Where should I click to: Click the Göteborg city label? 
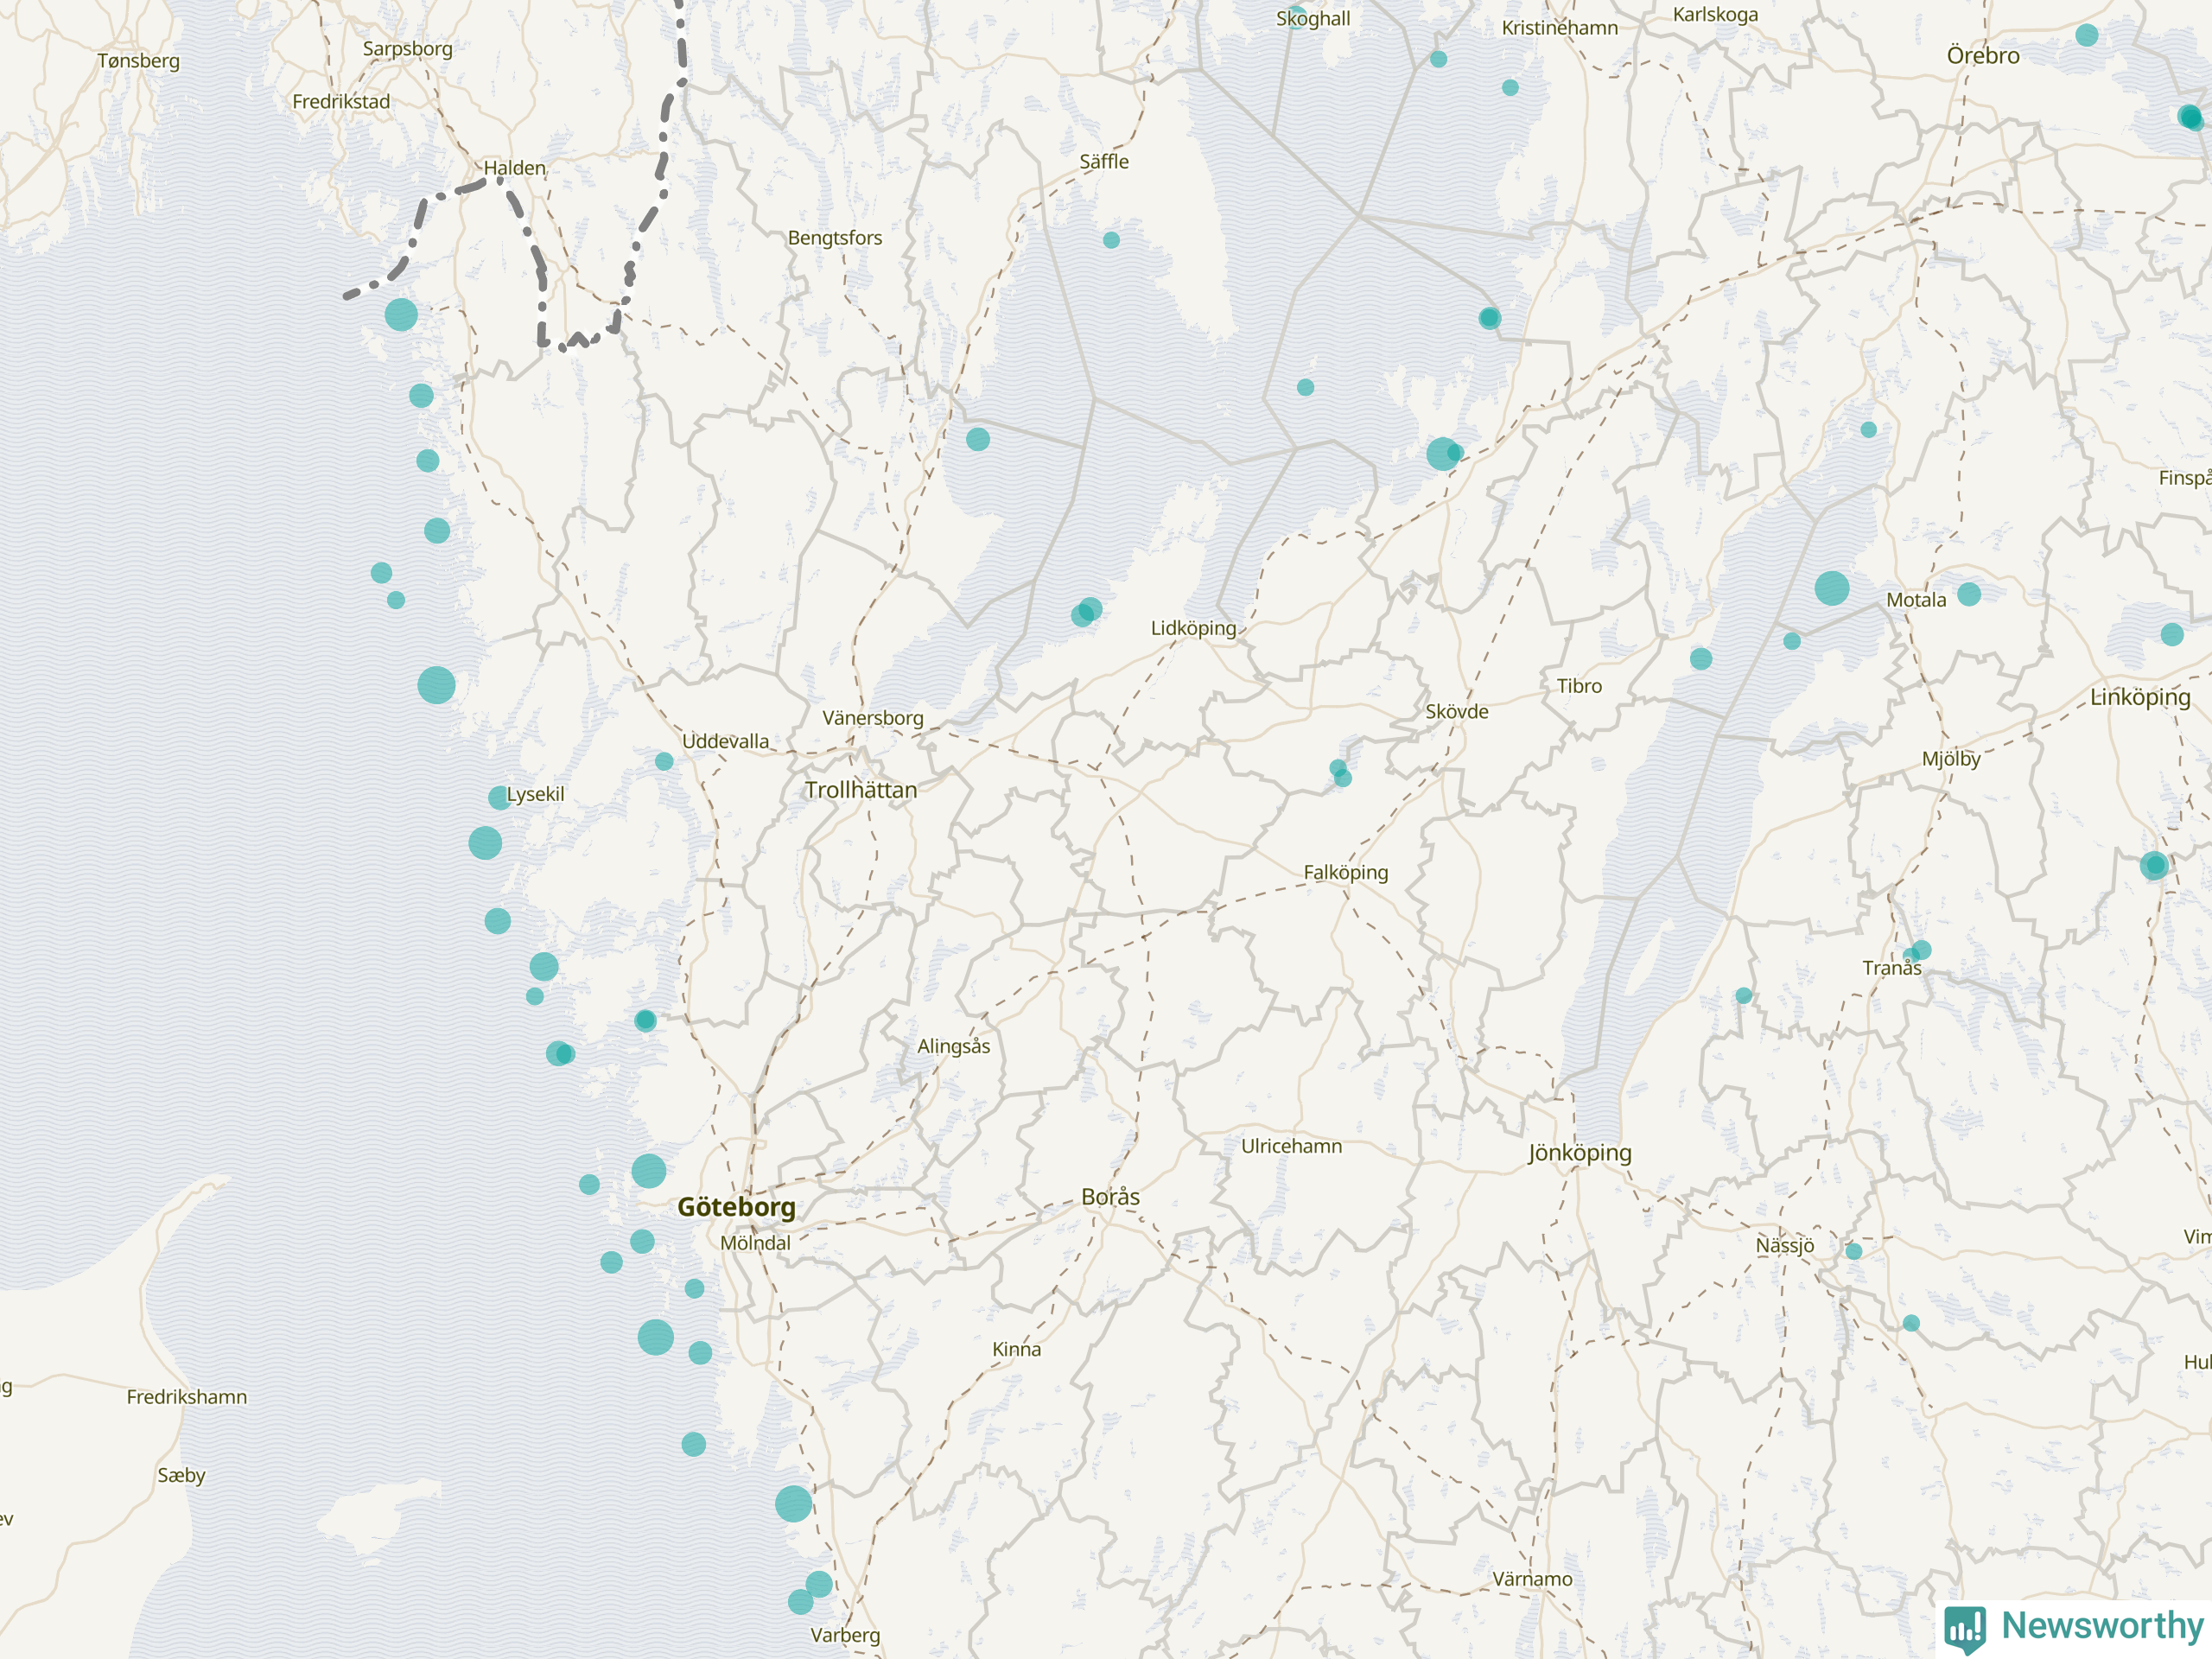pos(737,1207)
